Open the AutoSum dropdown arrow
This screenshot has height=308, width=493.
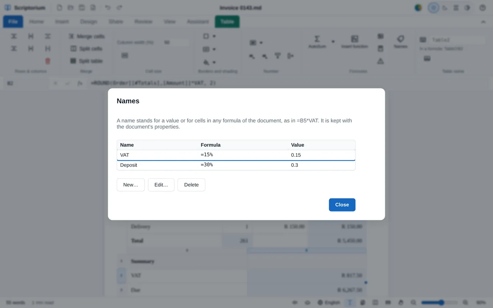333,42
